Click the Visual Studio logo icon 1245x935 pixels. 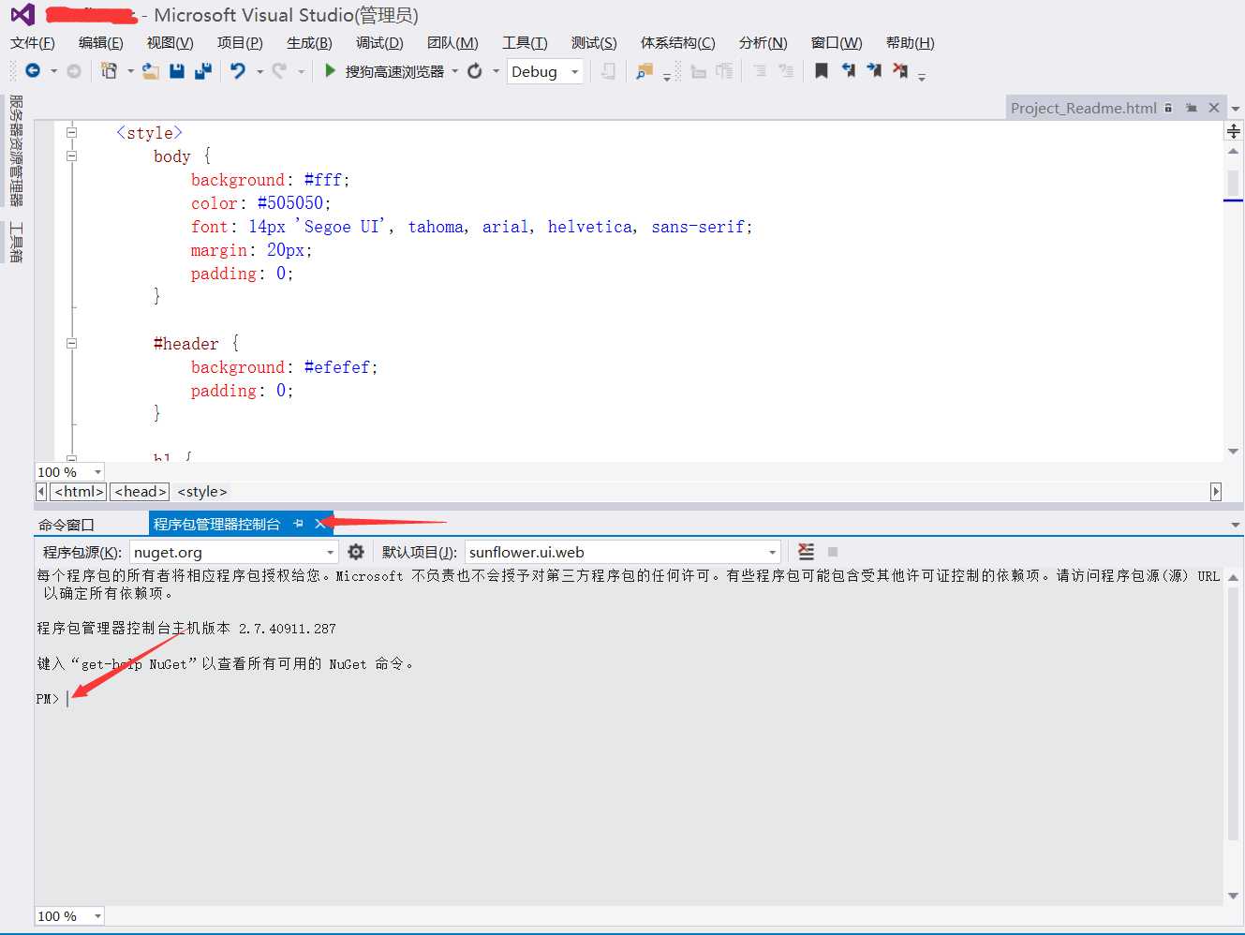(x=22, y=15)
